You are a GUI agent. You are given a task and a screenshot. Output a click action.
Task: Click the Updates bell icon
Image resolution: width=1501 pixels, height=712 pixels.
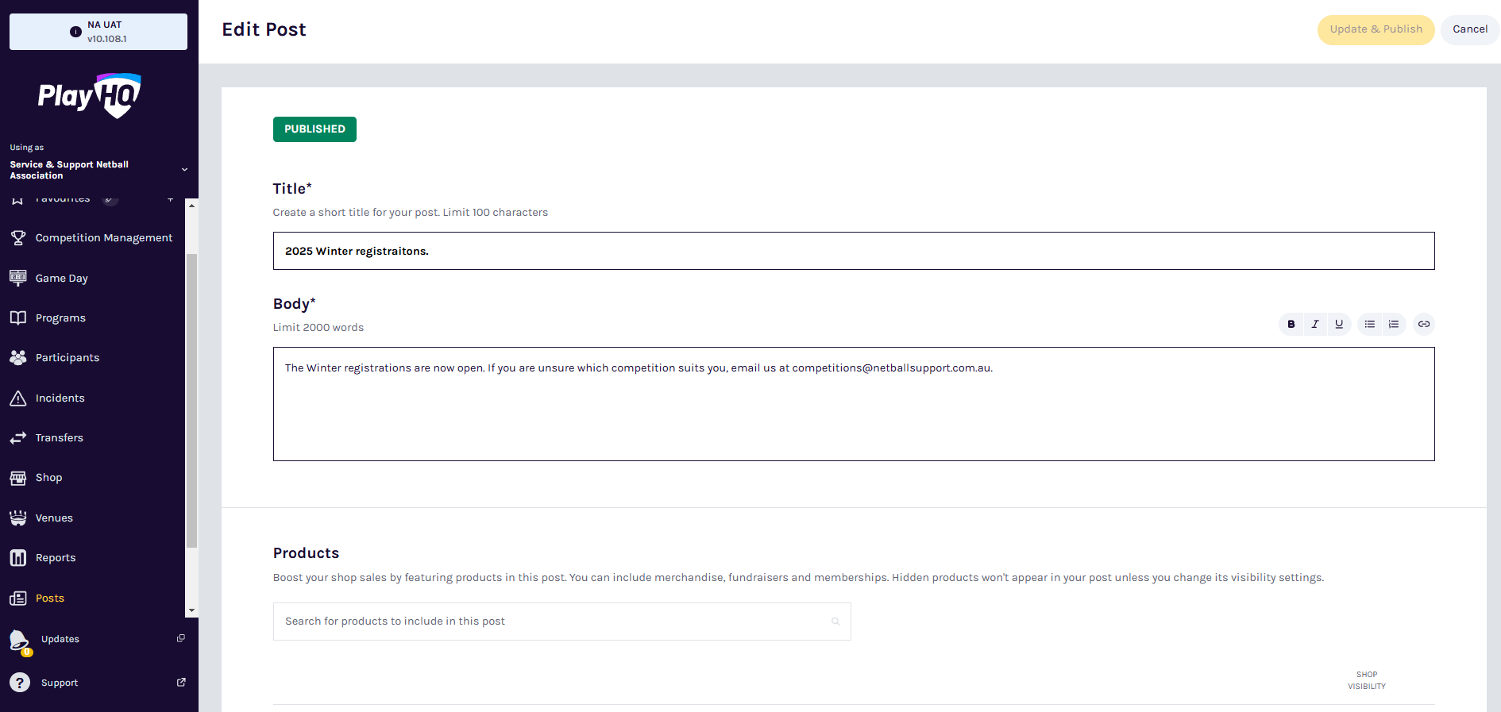coord(20,641)
